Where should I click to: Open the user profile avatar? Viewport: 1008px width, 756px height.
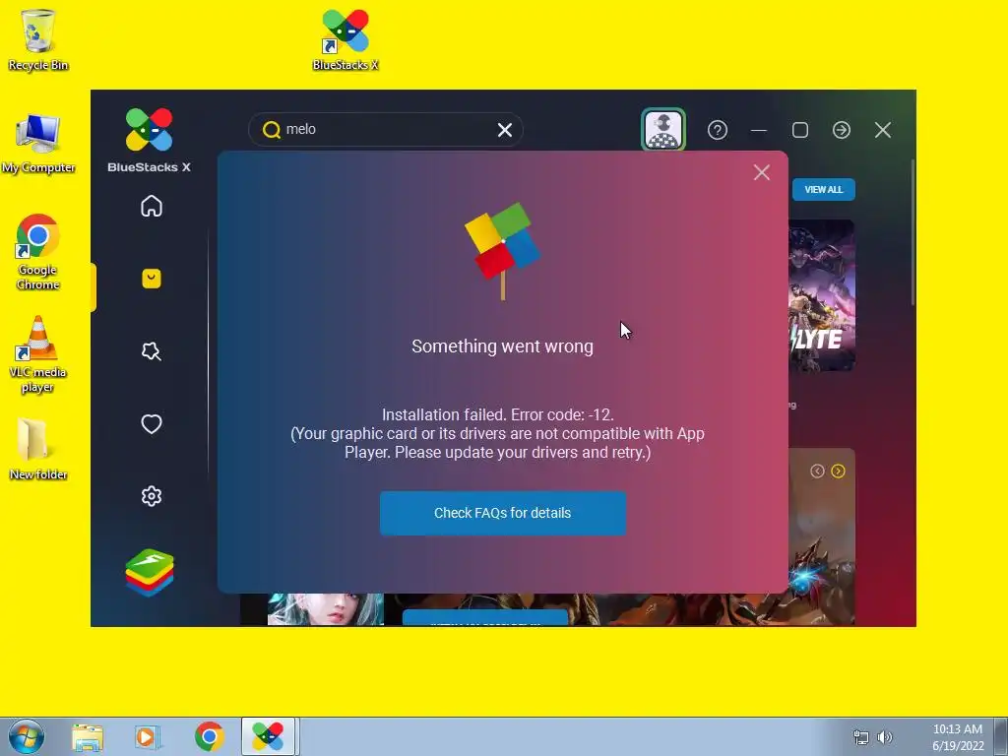[663, 130]
